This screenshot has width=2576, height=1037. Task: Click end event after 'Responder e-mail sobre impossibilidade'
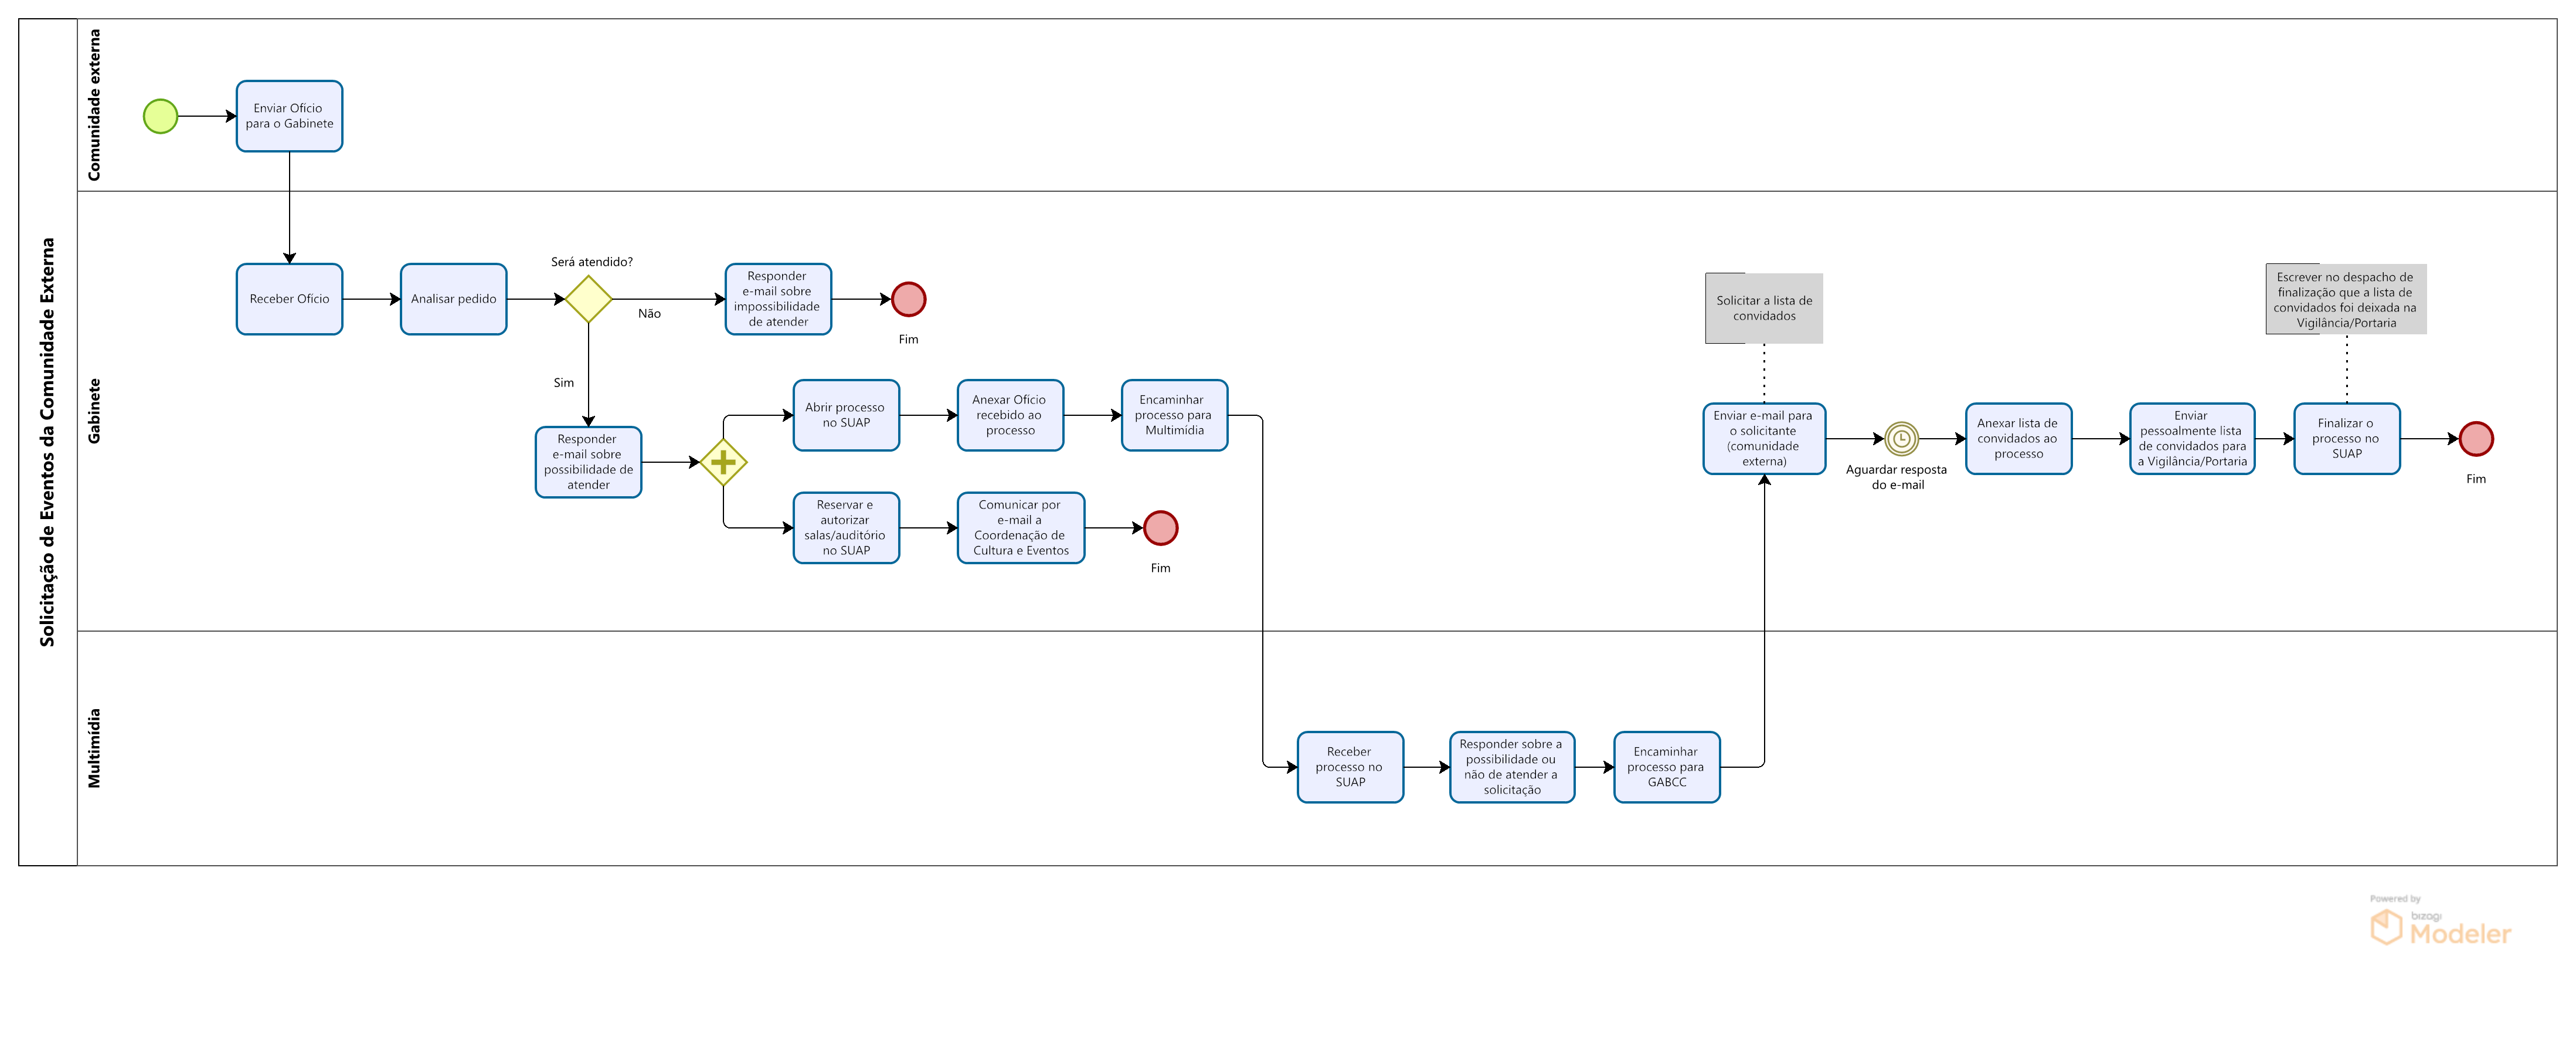[x=908, y=299]
